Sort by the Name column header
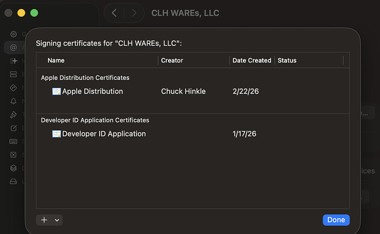Screen dimensions: 380x234 [56, 60]
